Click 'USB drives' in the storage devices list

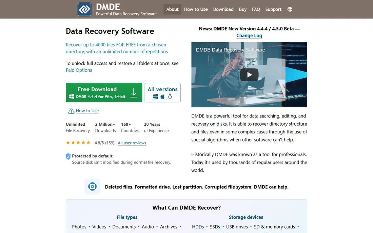237,227
